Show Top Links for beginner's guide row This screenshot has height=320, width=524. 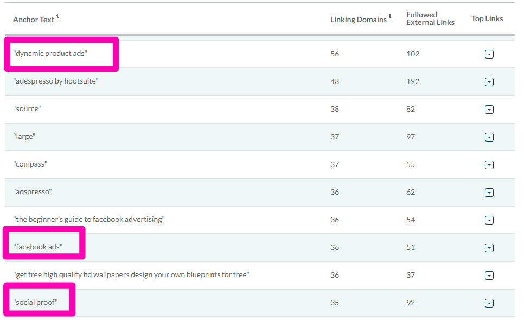pyautogui.click(x=489, y=220)
